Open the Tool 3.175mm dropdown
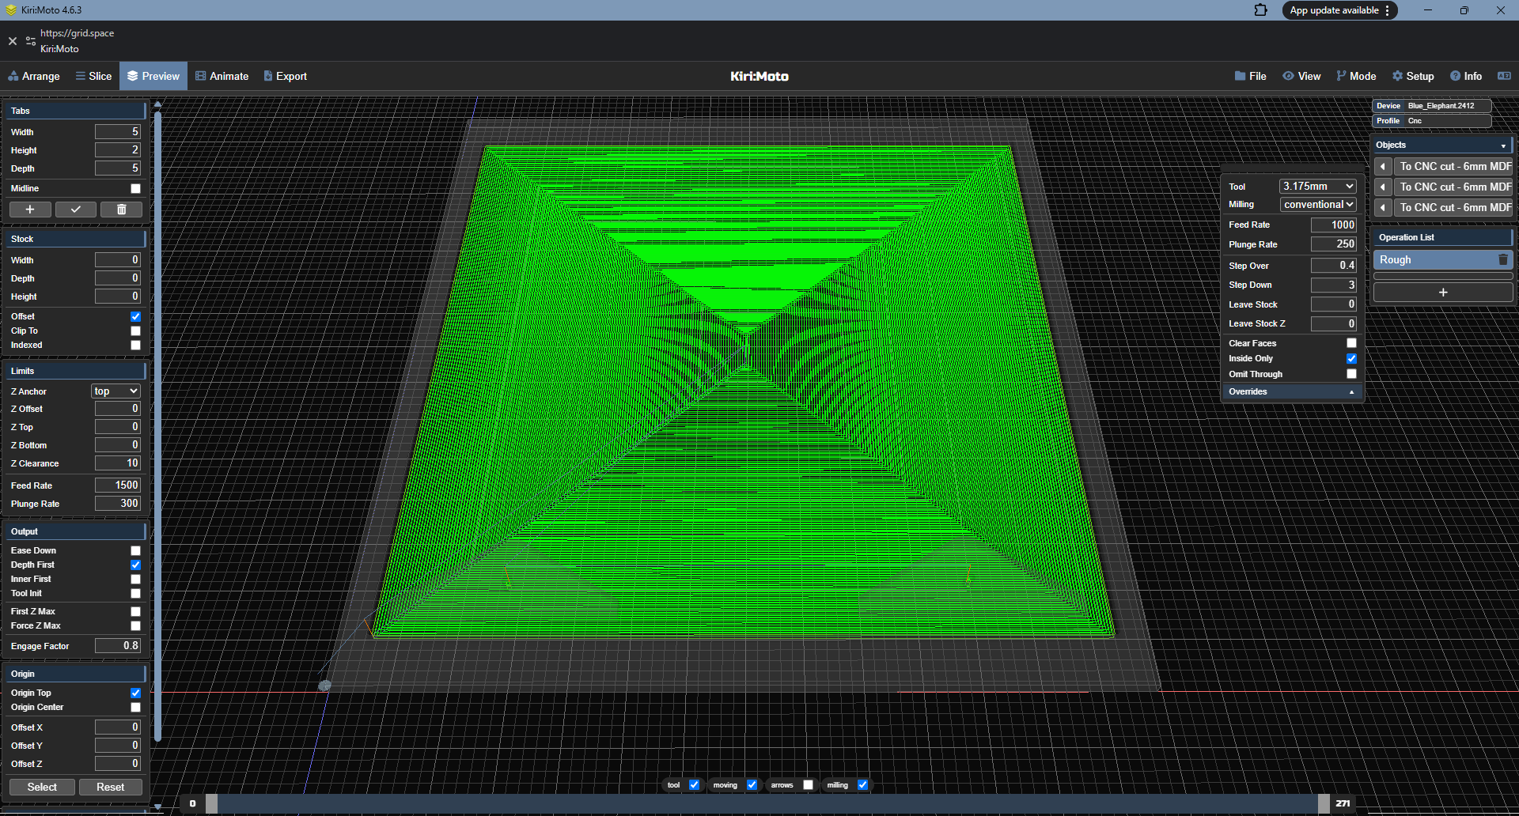Screen dimensions: 1519x816 (x=1317, y=187)
